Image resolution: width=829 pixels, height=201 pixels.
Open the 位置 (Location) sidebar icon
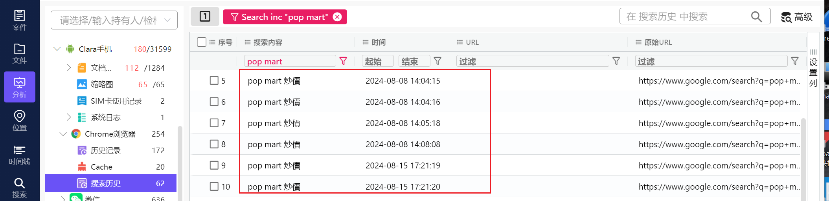coord(19,121)
